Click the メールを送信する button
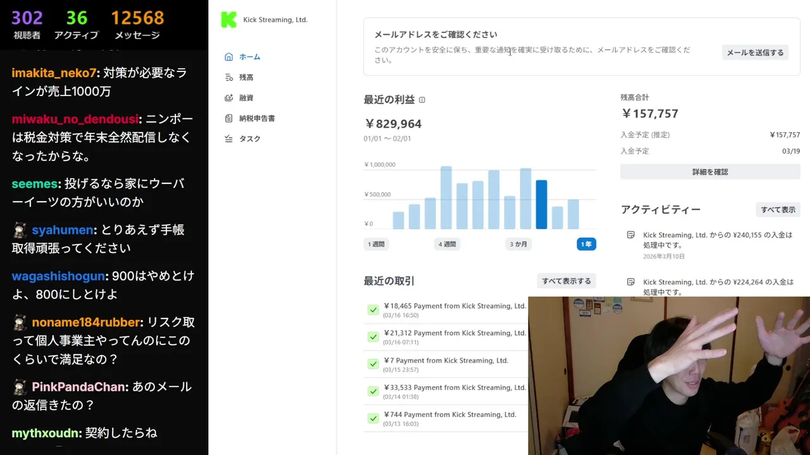Image resolution: width=810 pixels, height=455 pixels. [755, 52]
